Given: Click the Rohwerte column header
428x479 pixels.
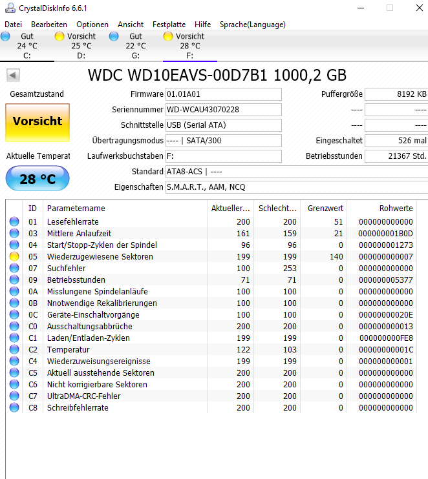Looking at the screenshot, I should tap(382, 209).
